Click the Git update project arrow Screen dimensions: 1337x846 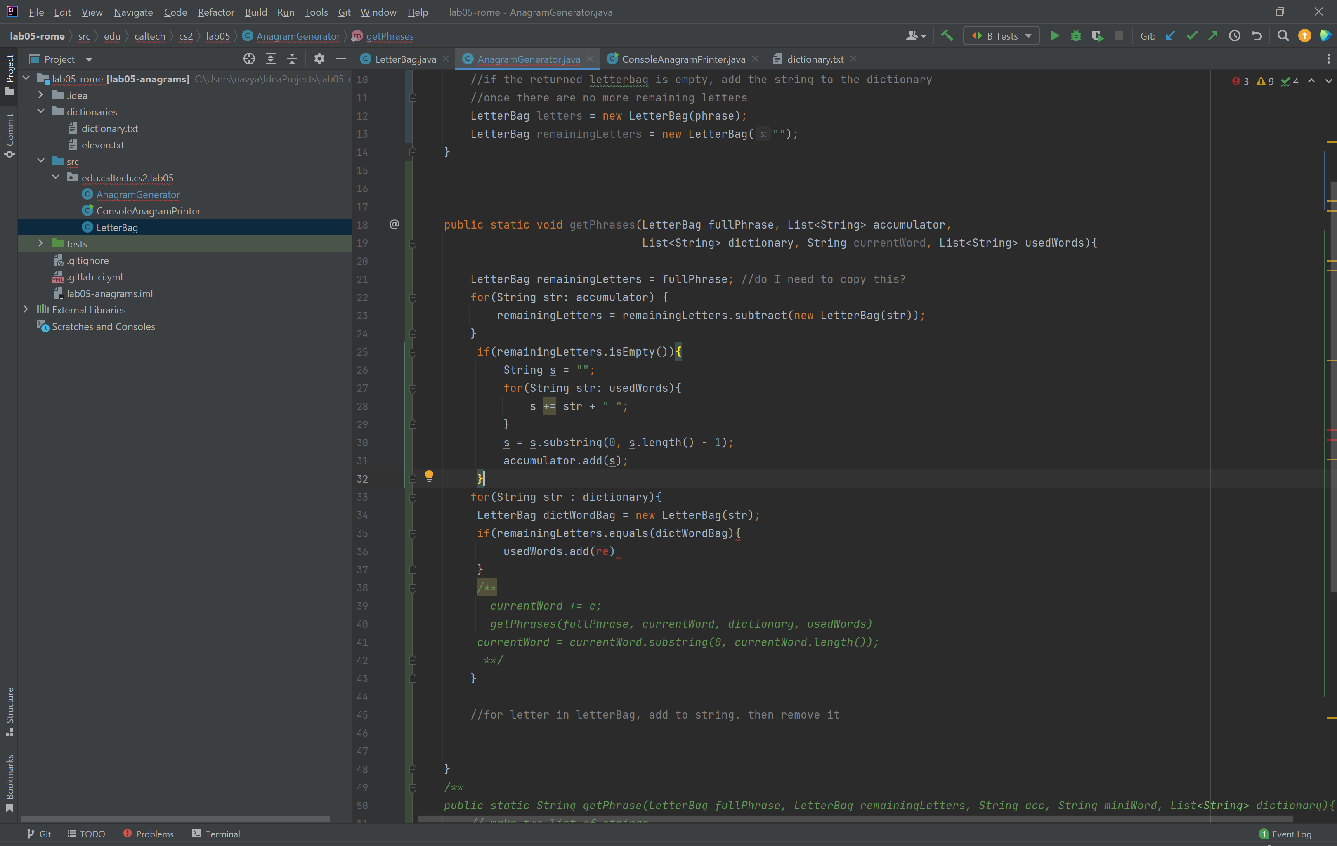coord(1170,36)
